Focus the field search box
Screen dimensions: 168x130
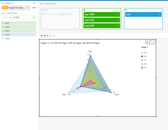point(19,18)
